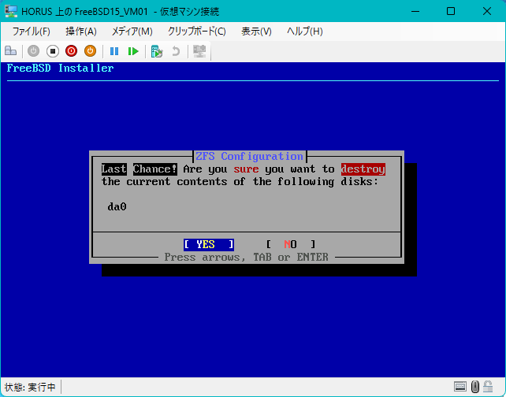506x397 pixels.
Task: Revert to checkpoint using the undo arrow icon
Action: point(176,51)
